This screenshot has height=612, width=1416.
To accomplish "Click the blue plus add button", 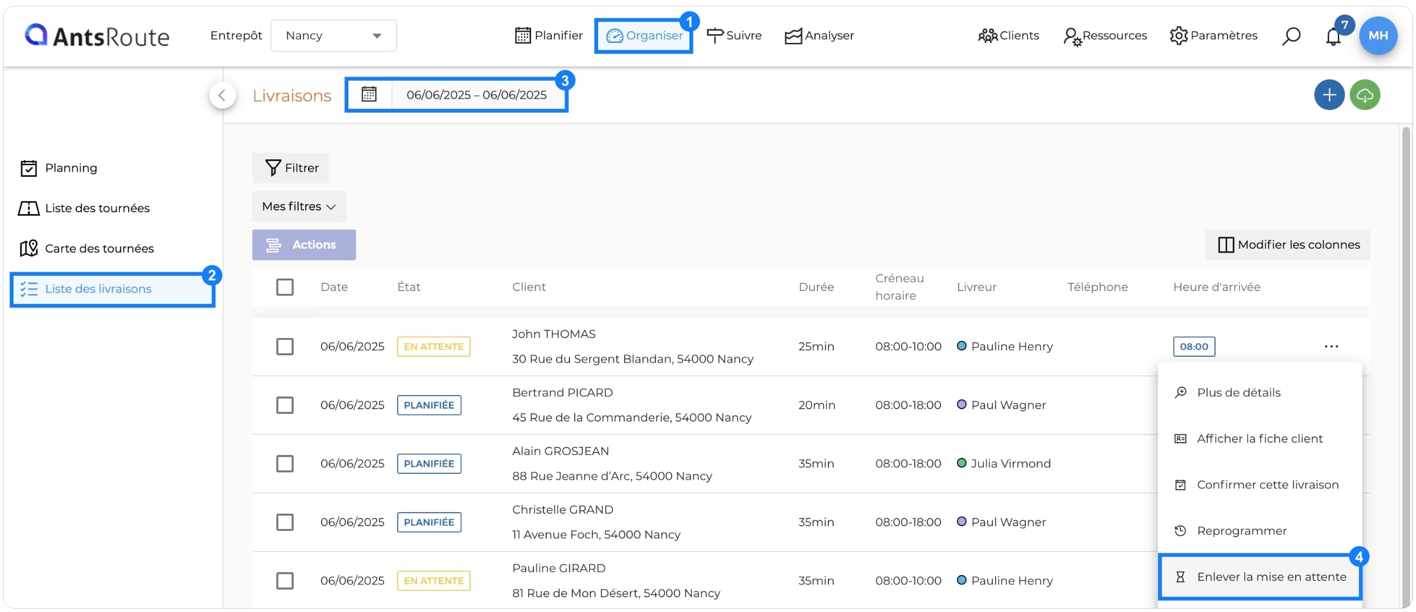I will pos(1329,95).
